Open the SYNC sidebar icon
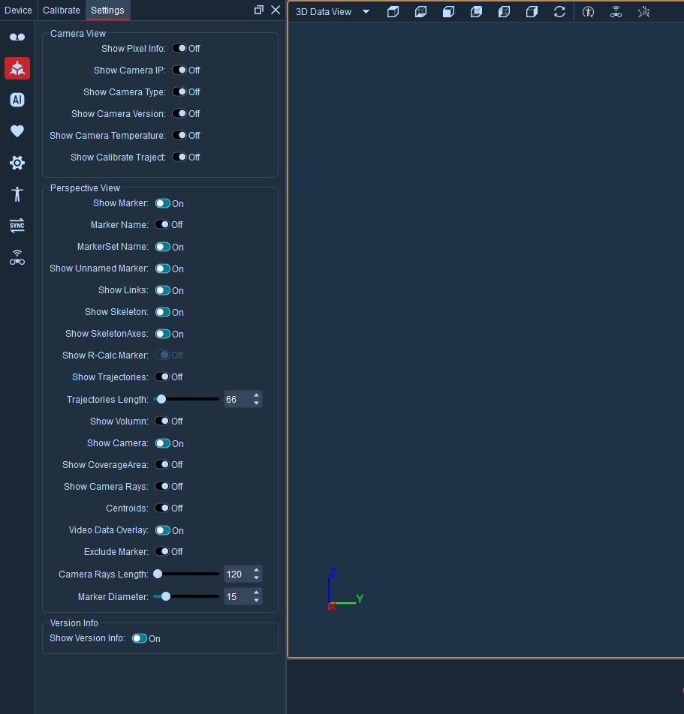 [x=17, y=226]
